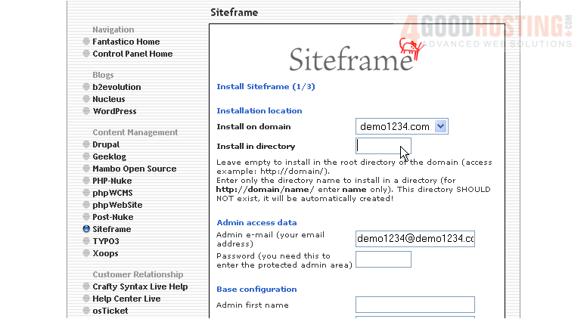The width and height of the screenshot is (587, 319).
Task: Select Mambo Open Source from sidebar
Action: (134, 169)
